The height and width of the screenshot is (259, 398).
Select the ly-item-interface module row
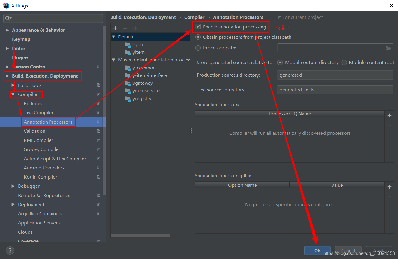pos(150,75)
